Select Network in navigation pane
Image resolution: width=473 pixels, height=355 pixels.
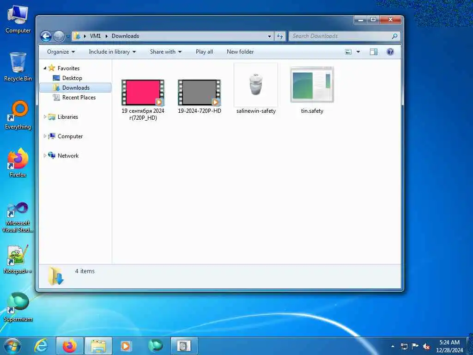point(68,156)
